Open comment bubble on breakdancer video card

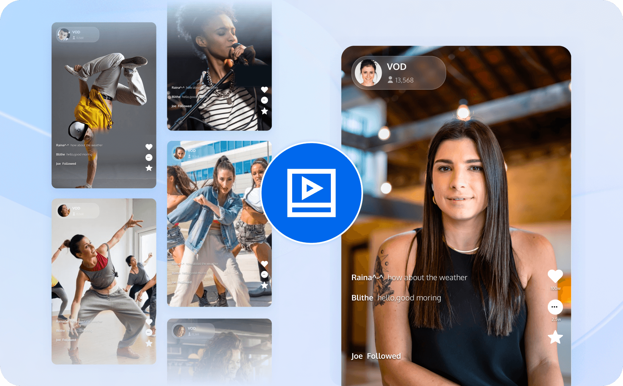149,157
